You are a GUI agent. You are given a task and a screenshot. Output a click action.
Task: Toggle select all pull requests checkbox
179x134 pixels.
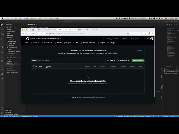[x=33, y=66]
